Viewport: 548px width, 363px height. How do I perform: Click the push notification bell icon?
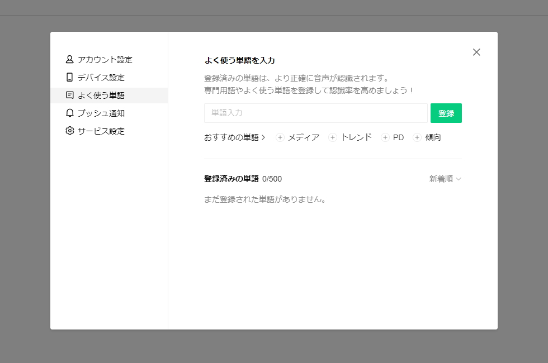pos(69,113)
